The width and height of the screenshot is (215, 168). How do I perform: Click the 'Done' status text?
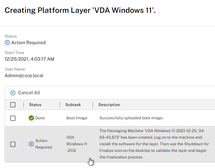(40, 118)
